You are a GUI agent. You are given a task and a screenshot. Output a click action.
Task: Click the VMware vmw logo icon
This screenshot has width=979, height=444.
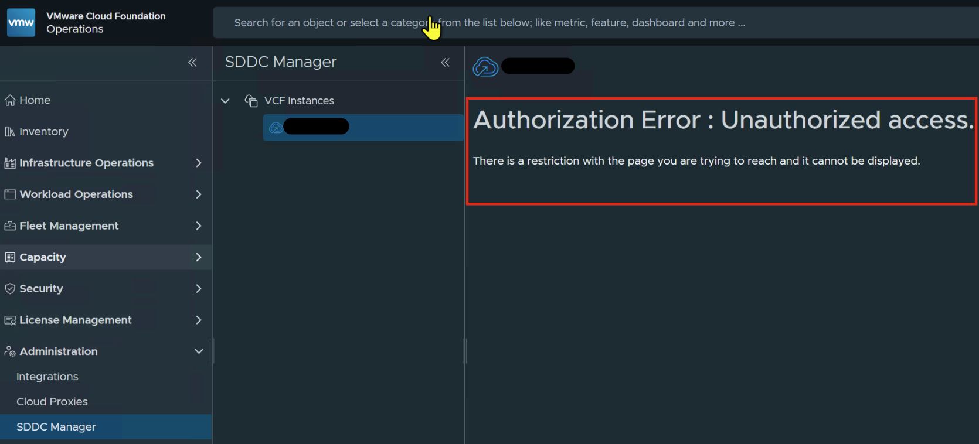[21, 23]
